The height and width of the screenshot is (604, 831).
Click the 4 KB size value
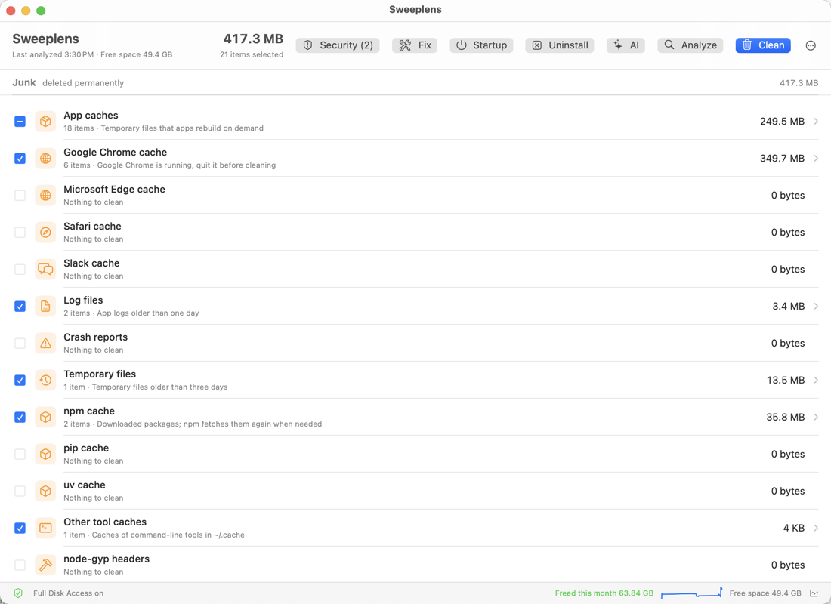tap(794, 528)
